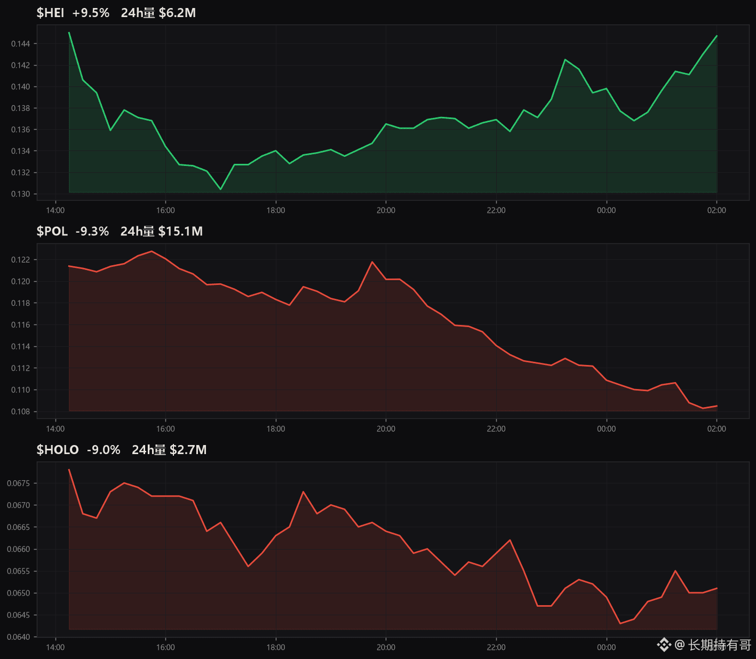Click the 0.116 price axis label
Screen dimensions: 756x659
tap(21, 325)
